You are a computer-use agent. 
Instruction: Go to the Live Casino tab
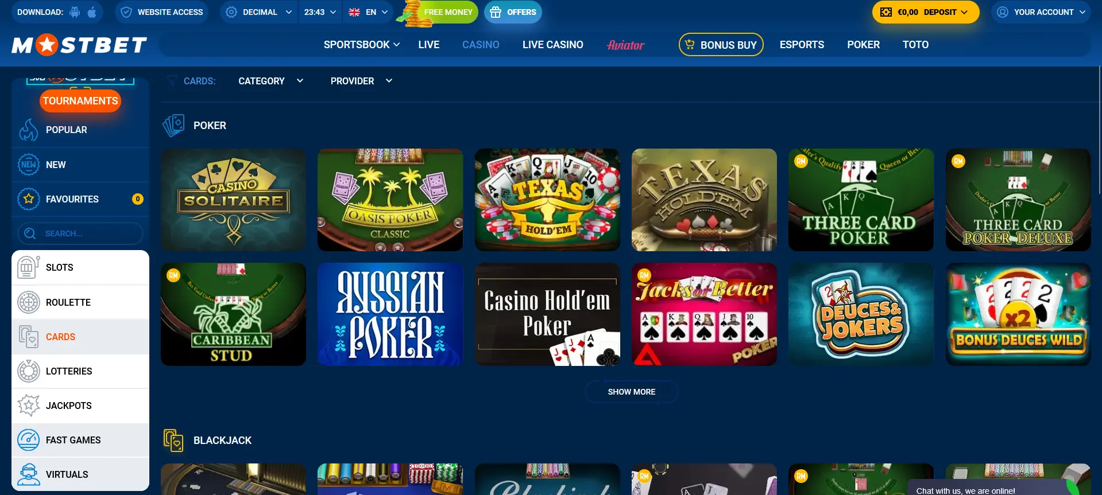click(x=552, y=45)
